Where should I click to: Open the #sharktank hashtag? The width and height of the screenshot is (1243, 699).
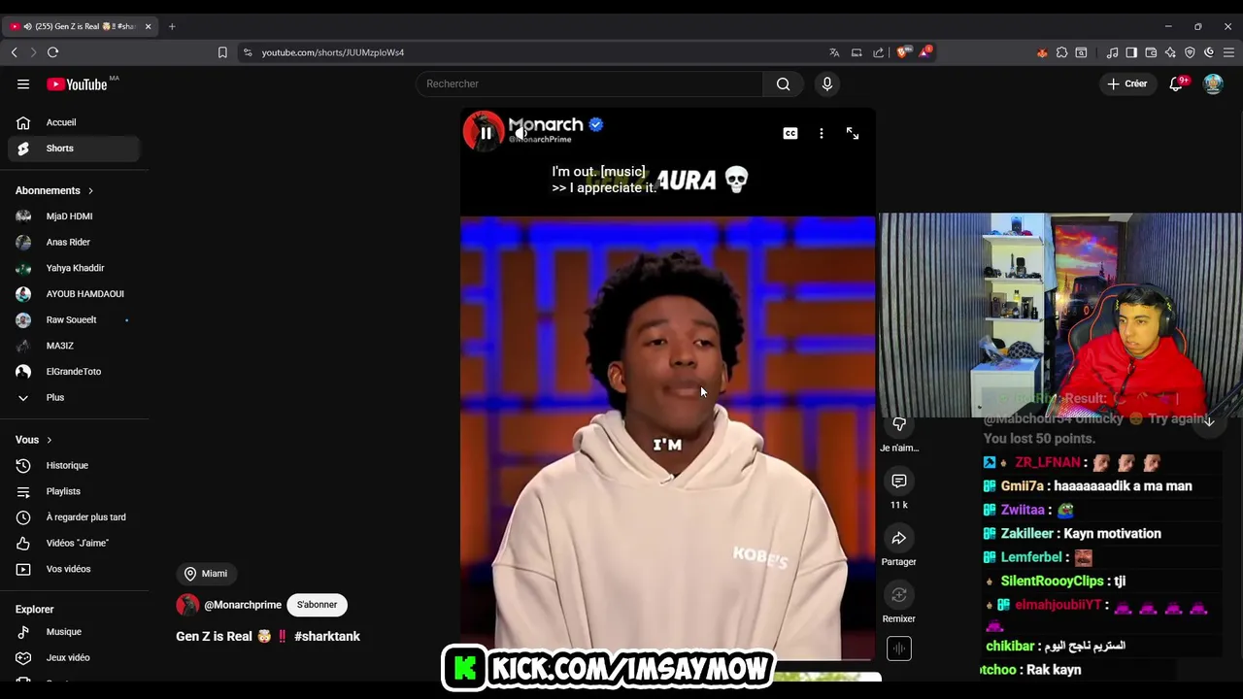pos(327,637)
